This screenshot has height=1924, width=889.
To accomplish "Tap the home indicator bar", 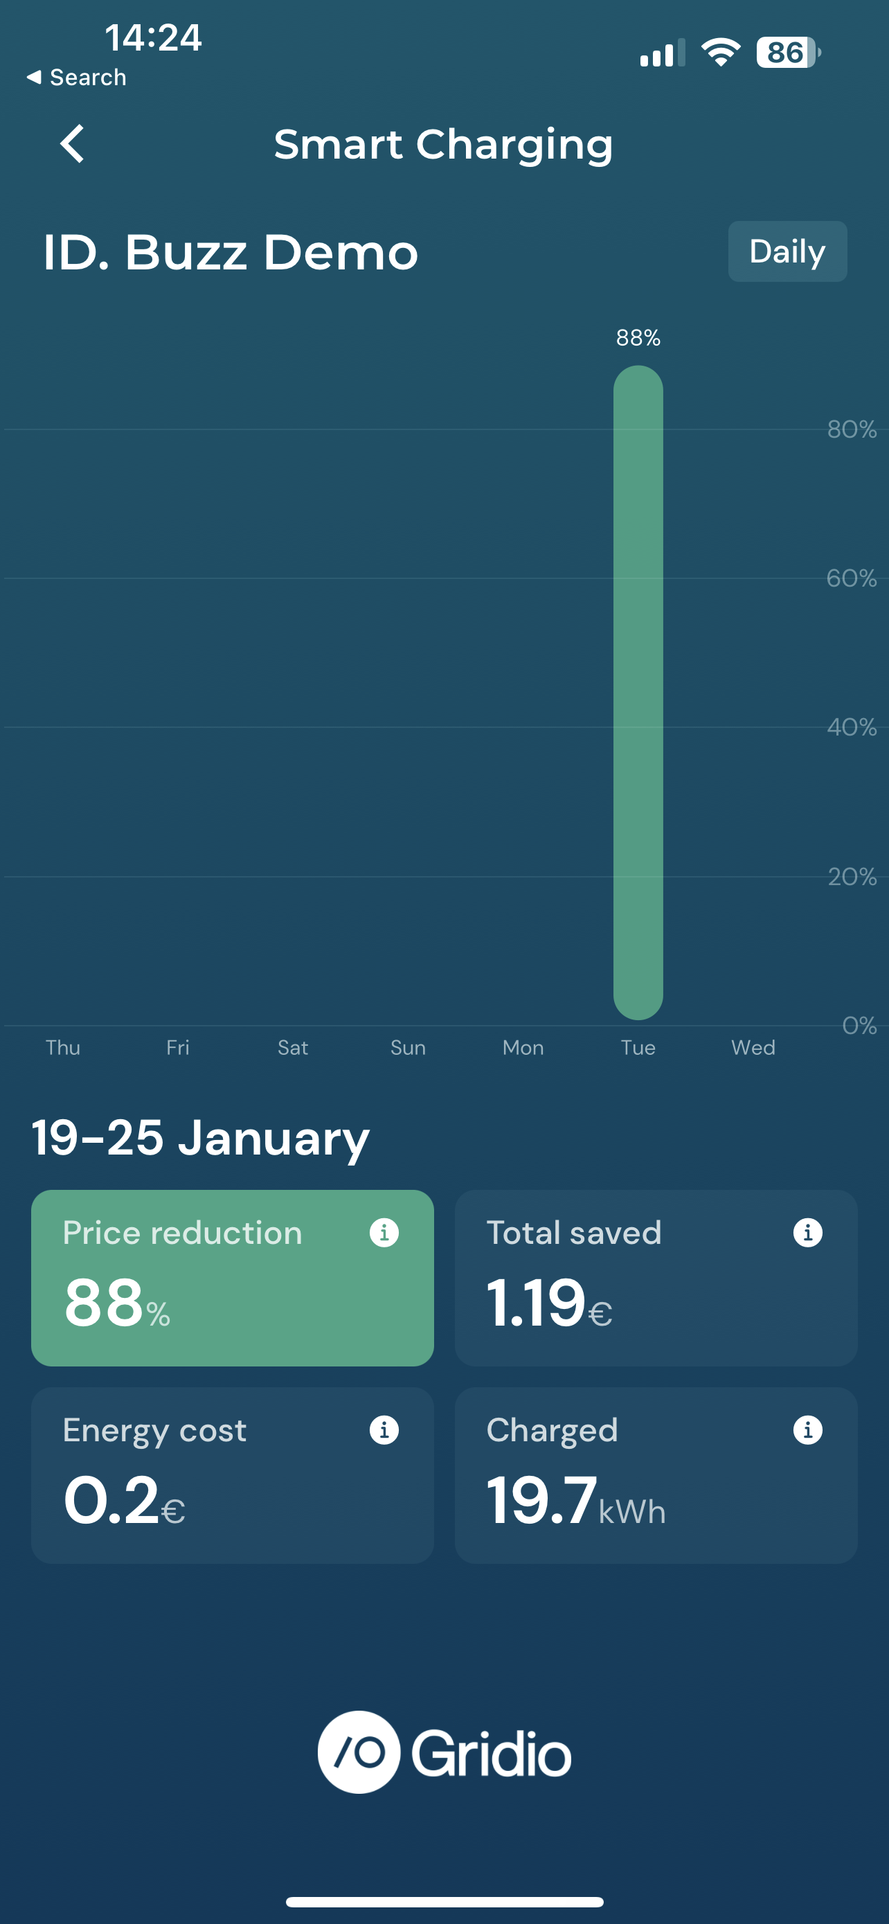I will point(444,1902).
